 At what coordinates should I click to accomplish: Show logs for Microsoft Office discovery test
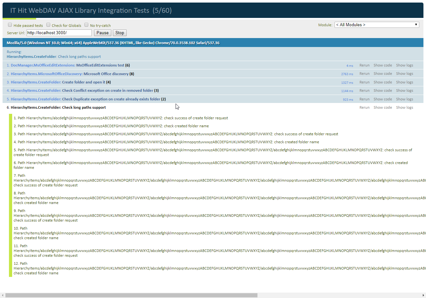(x=405, y=74)
